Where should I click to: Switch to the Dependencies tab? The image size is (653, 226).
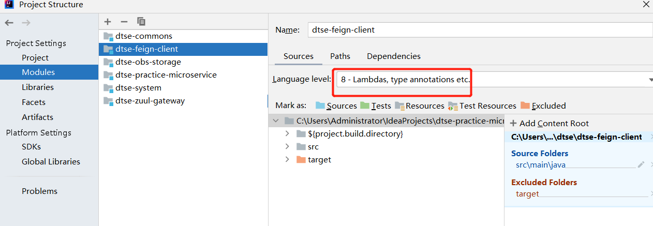(x=393, y=56)
